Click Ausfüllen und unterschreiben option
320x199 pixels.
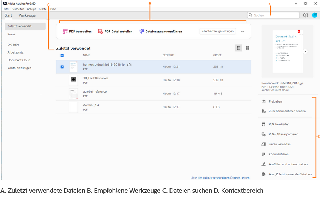tap(288, 164)
